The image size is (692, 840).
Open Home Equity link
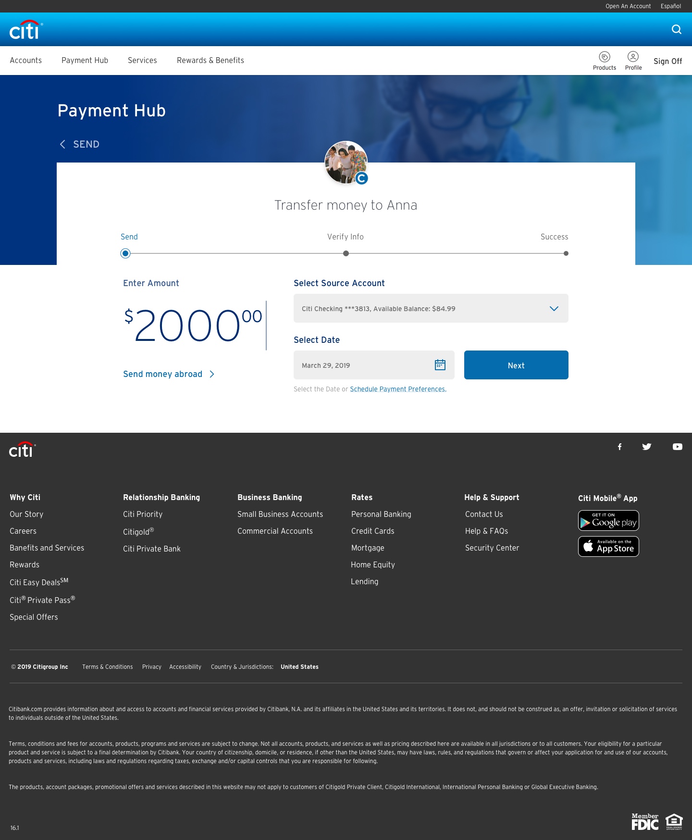click(x=373, y=564)
